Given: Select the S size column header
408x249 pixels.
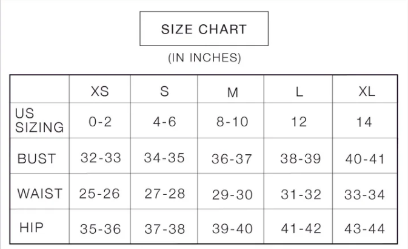Looking at the screenshot, I should (x=164, y=91).
